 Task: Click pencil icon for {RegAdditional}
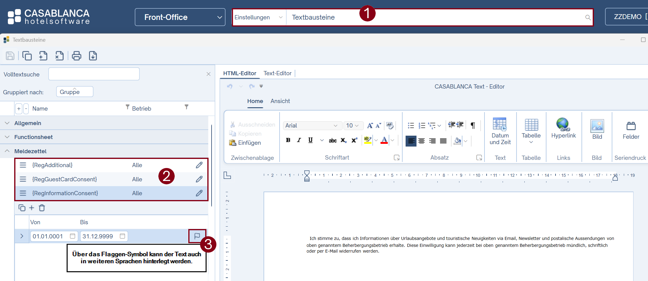(199, 165)
